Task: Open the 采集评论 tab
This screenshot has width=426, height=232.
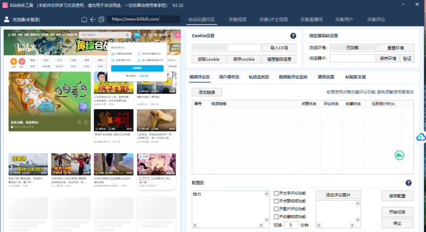Action: pyautogui.click(x=376, y=20)
